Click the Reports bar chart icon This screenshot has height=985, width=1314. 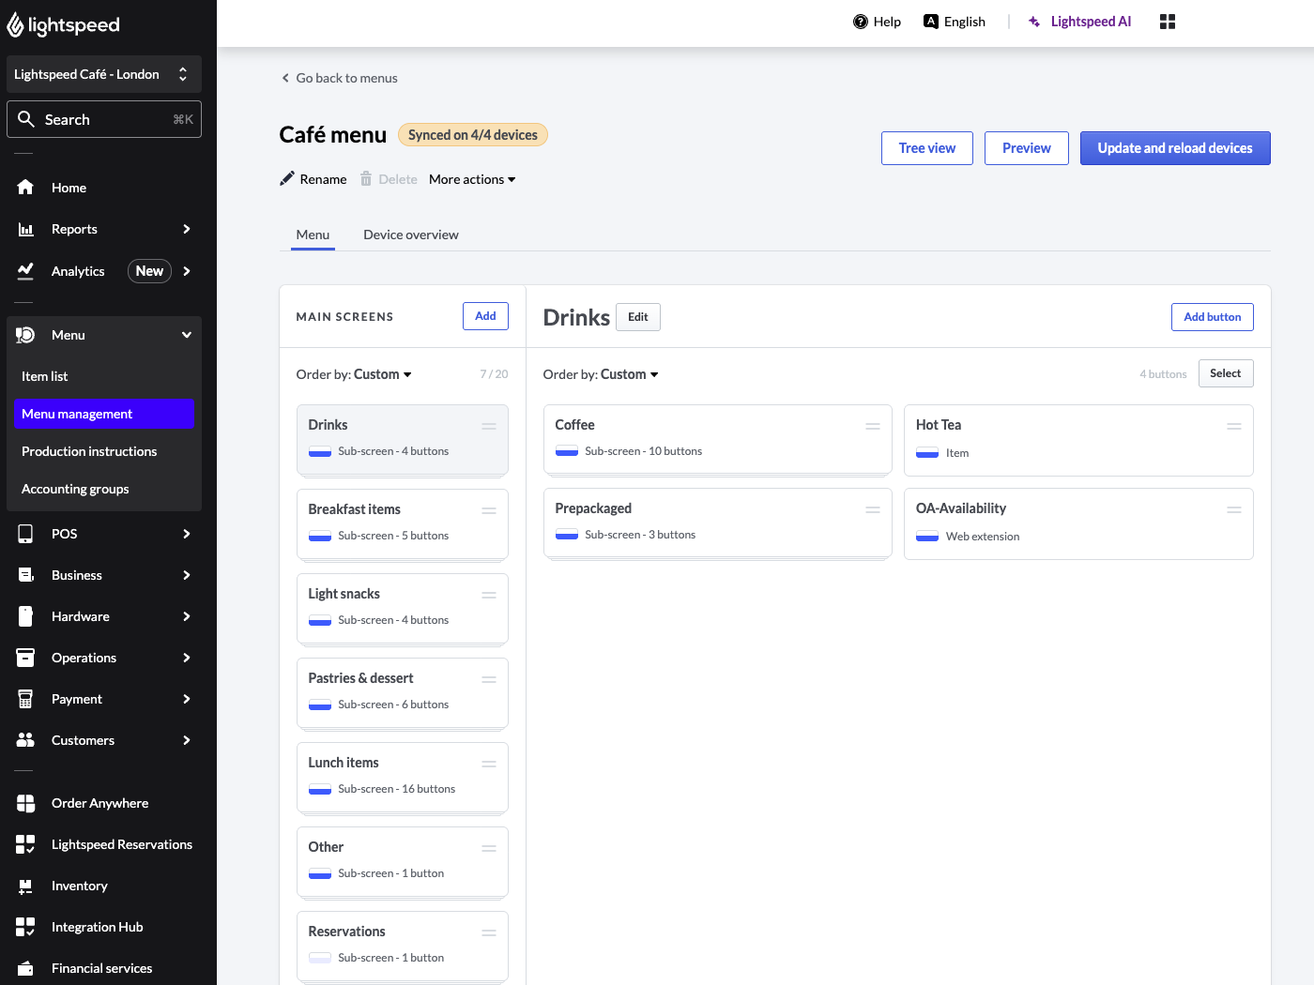click(x=25, y=229)
